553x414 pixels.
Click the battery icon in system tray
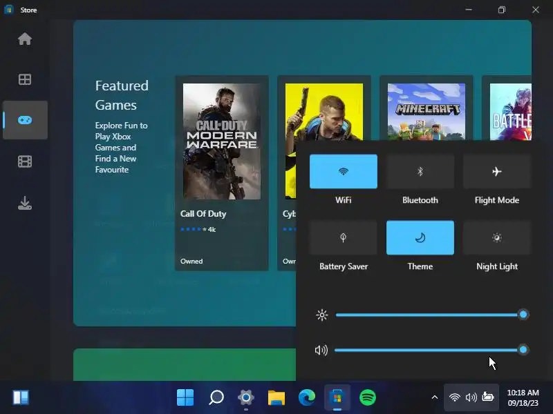(488, 397)
